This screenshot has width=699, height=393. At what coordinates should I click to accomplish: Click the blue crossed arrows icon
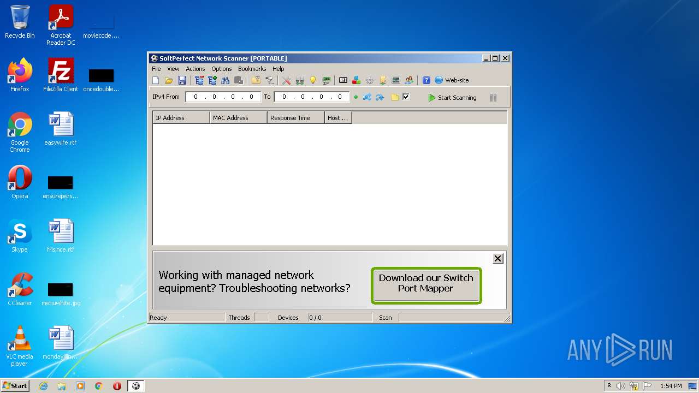point(367,97)
